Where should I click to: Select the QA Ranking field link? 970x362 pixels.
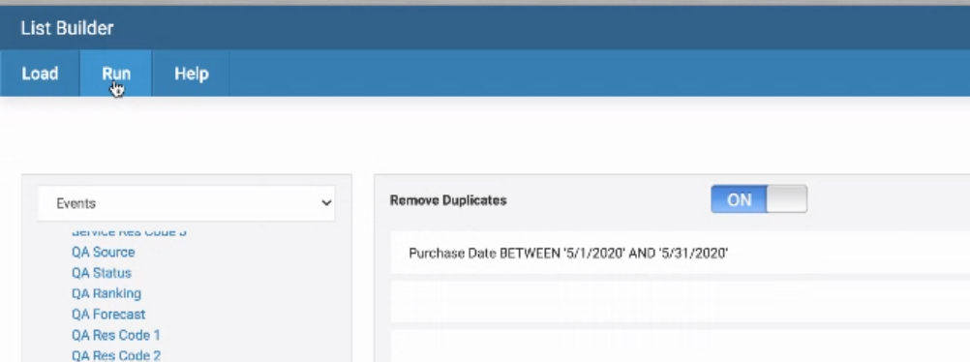point(106,293)
